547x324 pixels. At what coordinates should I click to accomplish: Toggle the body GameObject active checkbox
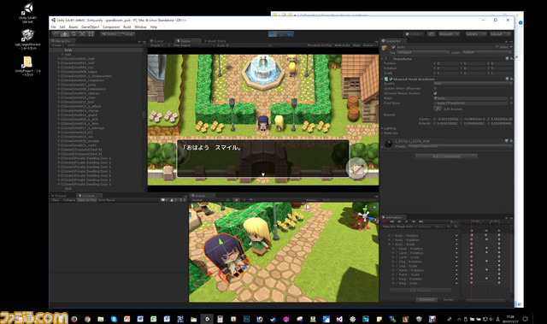coord(393,47)
